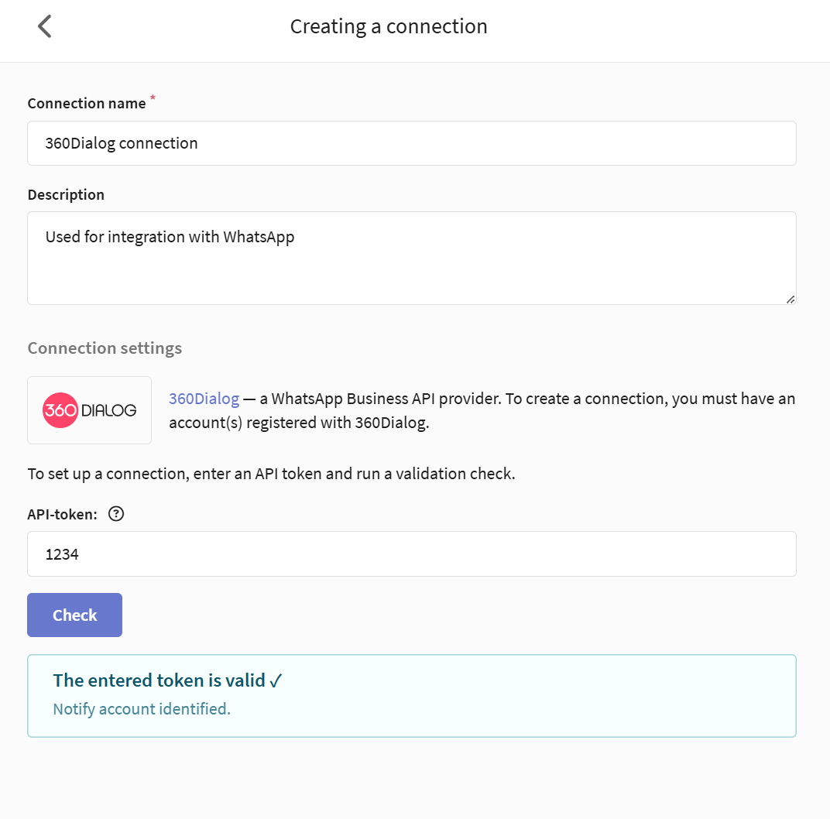This screenshot has width=830, height=819.
Task: Click the Connection settings section heading
Action: [x=105, y=348]
